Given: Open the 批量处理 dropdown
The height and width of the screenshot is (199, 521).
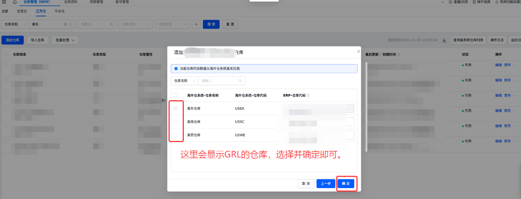Looking at the screenshot, I should point(65,40).
